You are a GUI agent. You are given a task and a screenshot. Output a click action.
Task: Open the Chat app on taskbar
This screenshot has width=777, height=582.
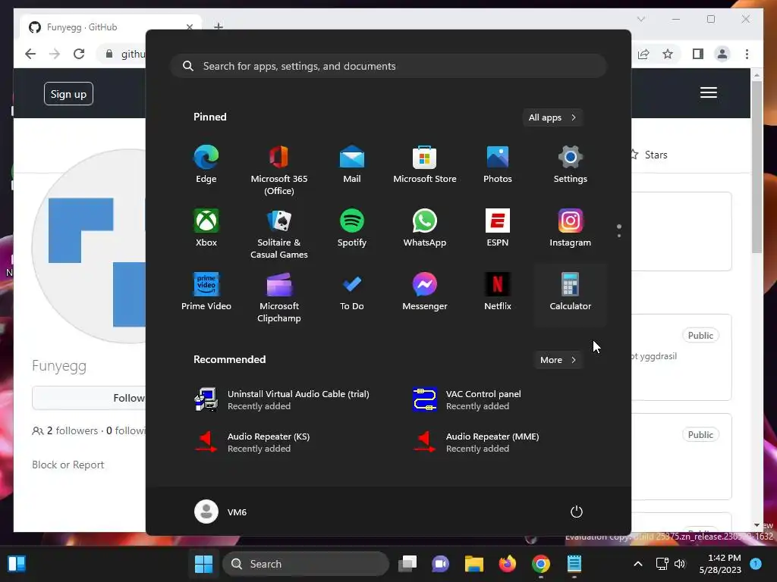(441, 564)
